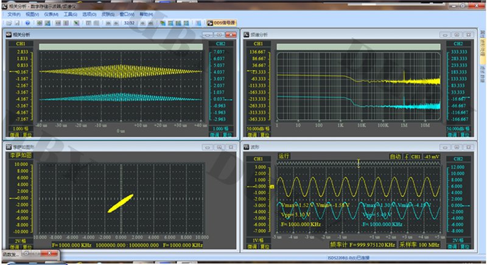This screenshot has width=487, height=265.
Task: Click the lone blue icon left of DDS信号源
Action: [x=198, y=23]
